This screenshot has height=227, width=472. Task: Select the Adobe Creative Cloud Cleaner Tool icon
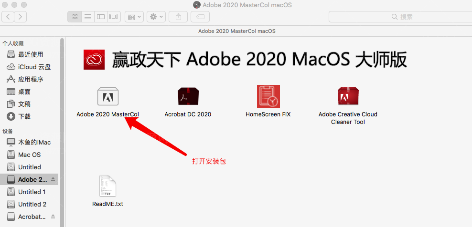[x=348, y=96]
